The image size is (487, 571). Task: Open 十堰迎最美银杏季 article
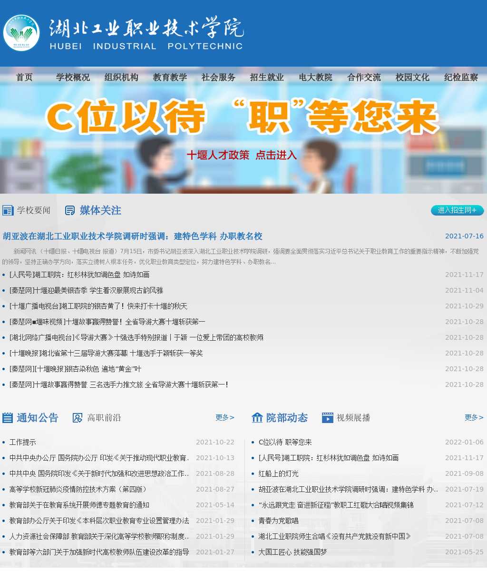coord(86,290)
